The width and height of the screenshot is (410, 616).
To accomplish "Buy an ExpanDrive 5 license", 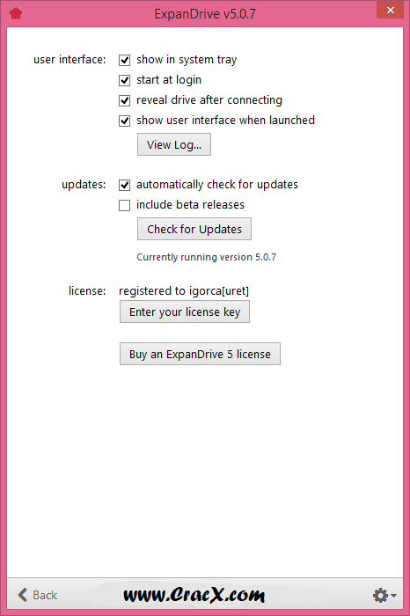I will point(200,354).
